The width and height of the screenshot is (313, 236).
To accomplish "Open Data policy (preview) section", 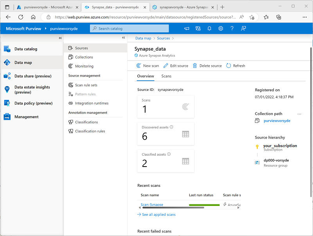I will [x=32, y=103].
